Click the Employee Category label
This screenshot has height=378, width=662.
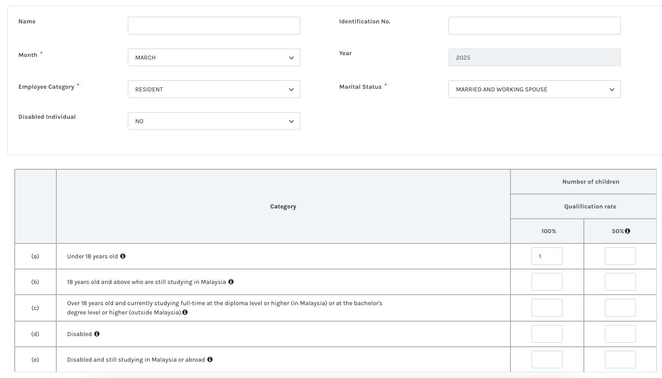(x=46, y=87)
